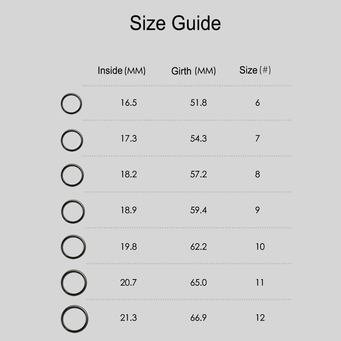341x341 pixels.
Task: Click the Size Guide title
Action: click(175, 23)
